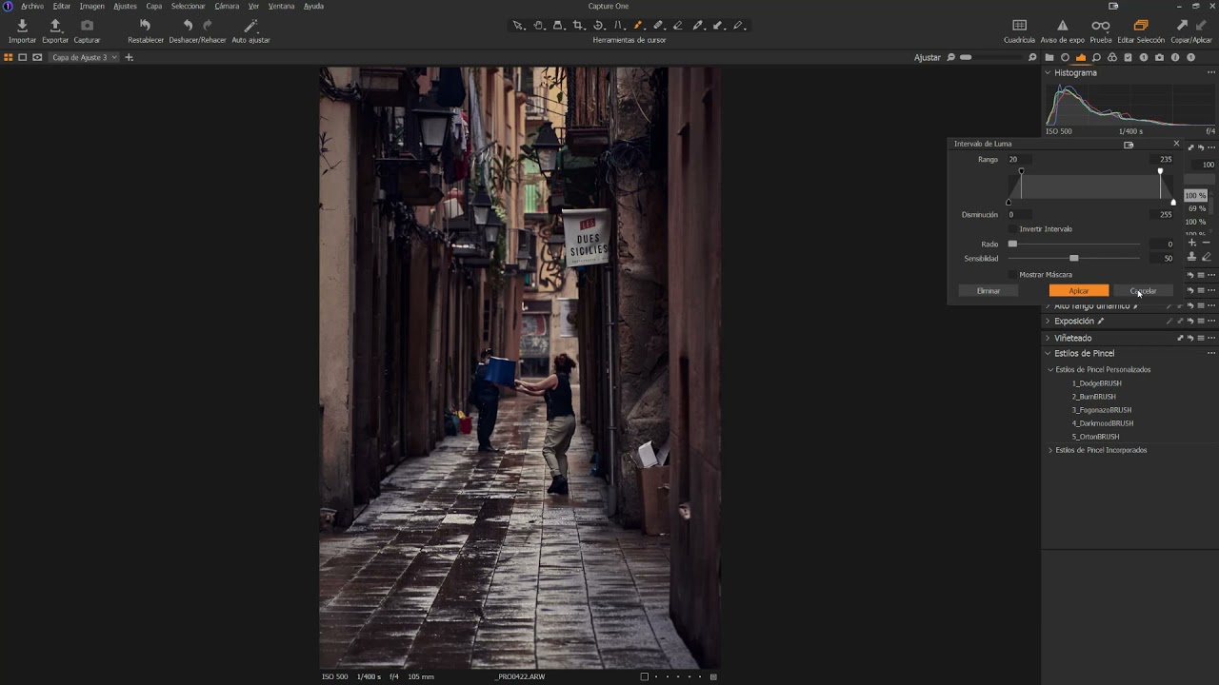Open the Capa de Ajuste 3 dropdown
The width and height of the screenshot is (1219, 685).
point(85,58)
